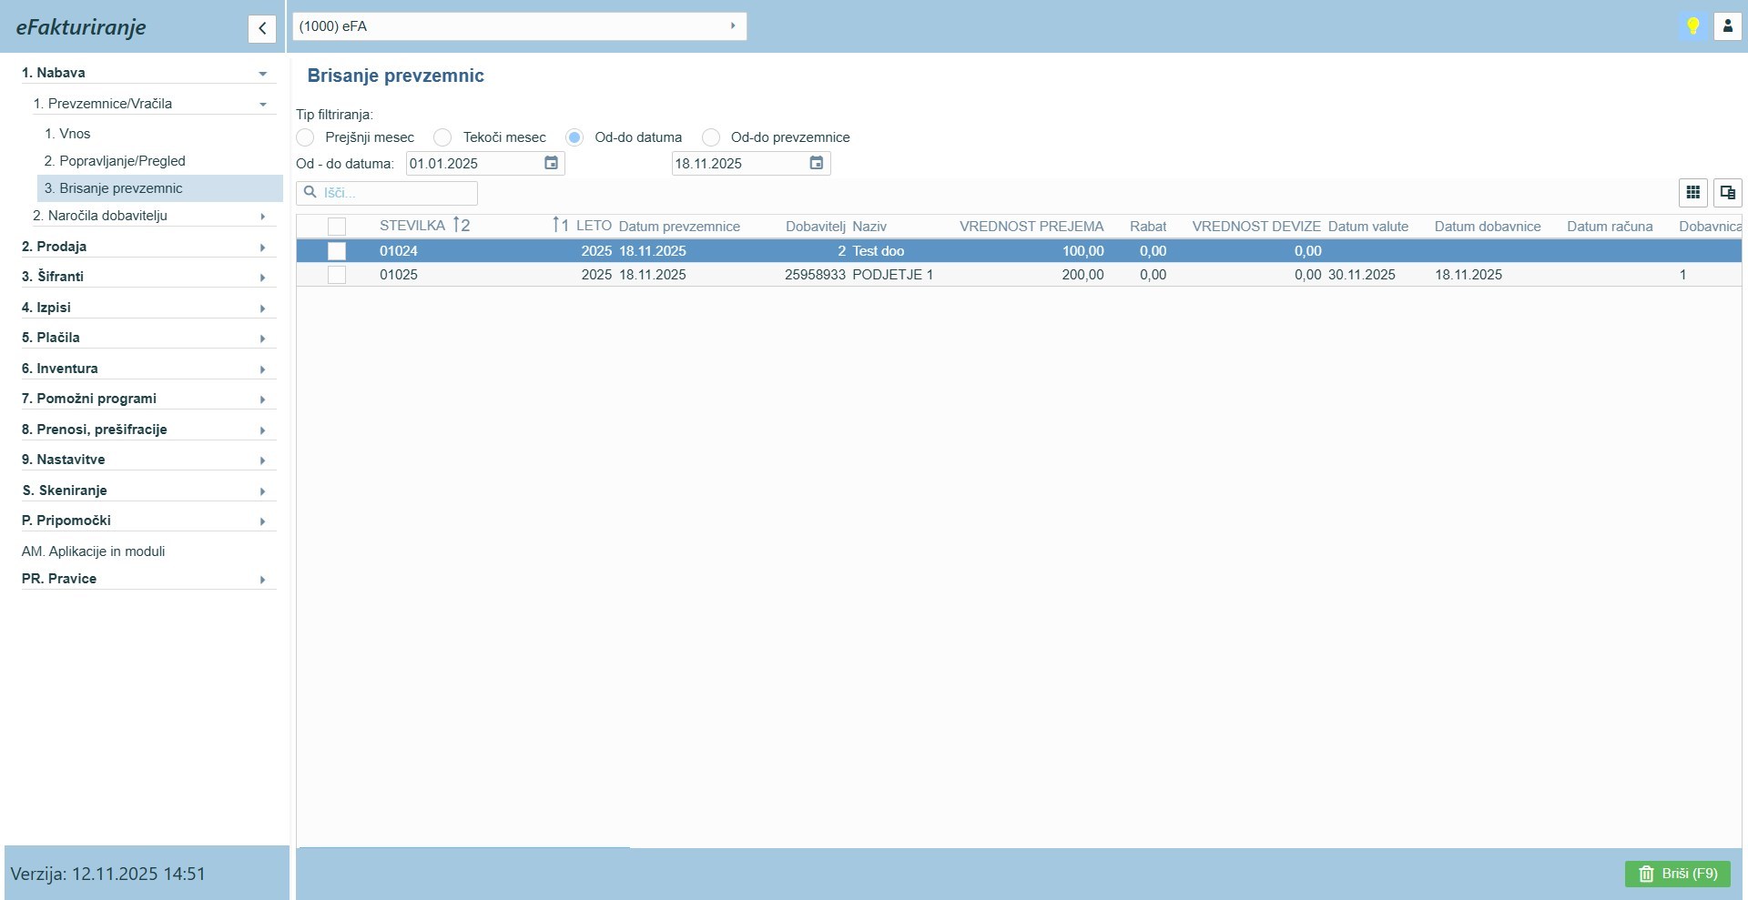Open 2. Popravljanje/Pregled menu item
This screenshot has width=1748, height=900.
(115, 161)
